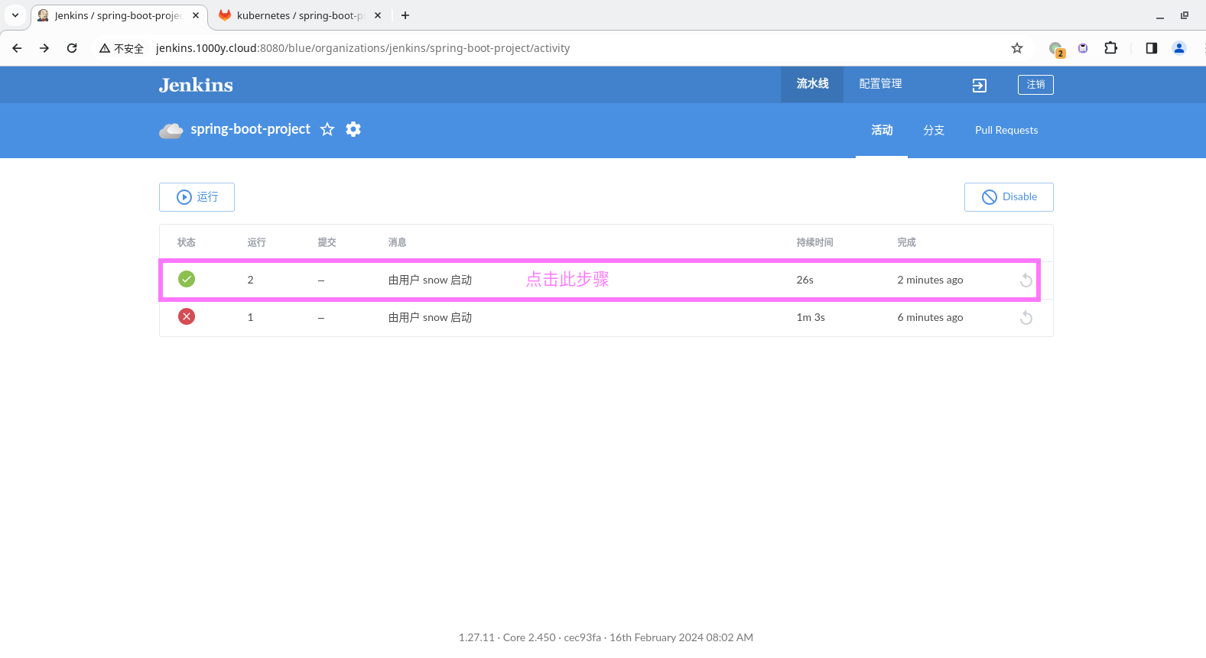The height and width of the screenshot is (658, 1206).
Task: Rerun run 1 with replay icon
Action: click(x=1026, y=318)
